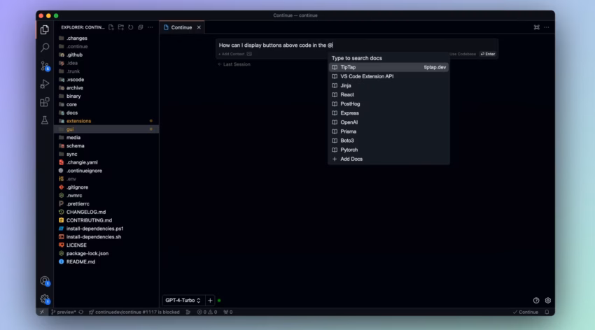
Task: Click the remote window status icon
Action: pos(42,313)
